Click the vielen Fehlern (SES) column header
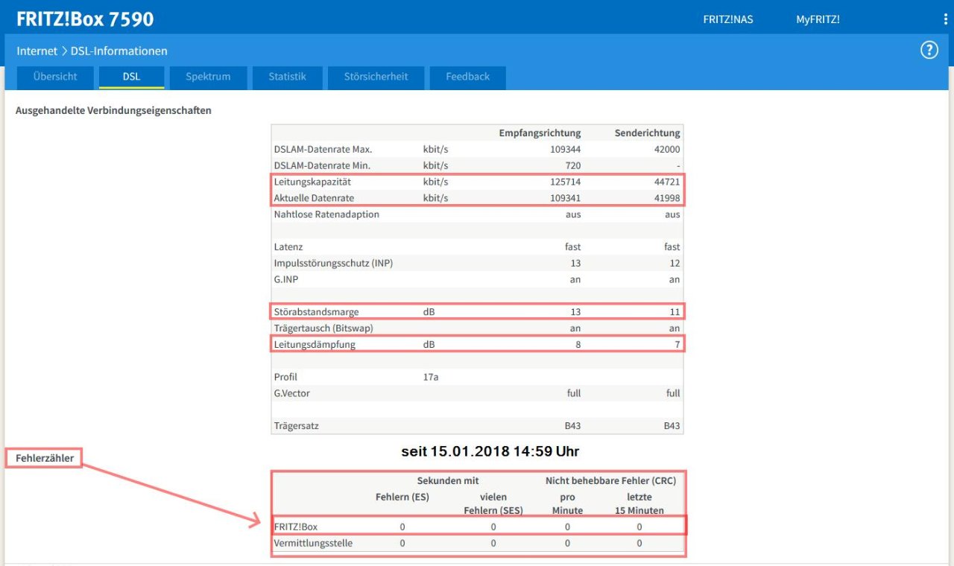This screenshot has height=566, width=954. click(x=493, y=503)
